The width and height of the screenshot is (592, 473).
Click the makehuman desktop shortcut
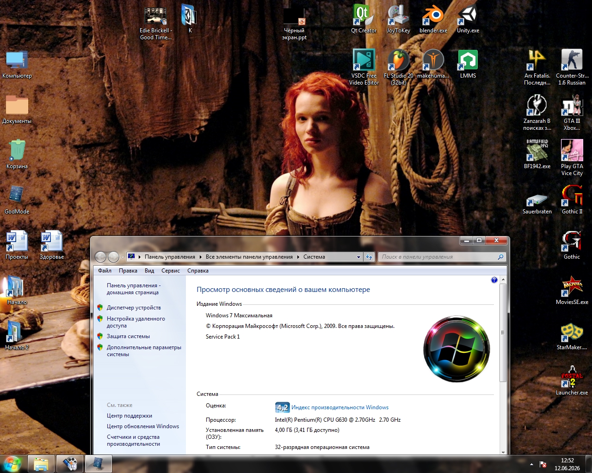433,64
